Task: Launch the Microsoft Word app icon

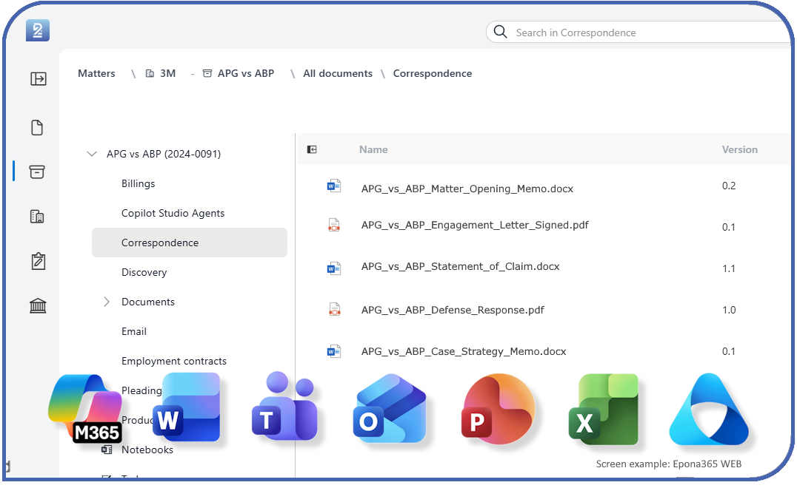Action: [x=187, y=407]
